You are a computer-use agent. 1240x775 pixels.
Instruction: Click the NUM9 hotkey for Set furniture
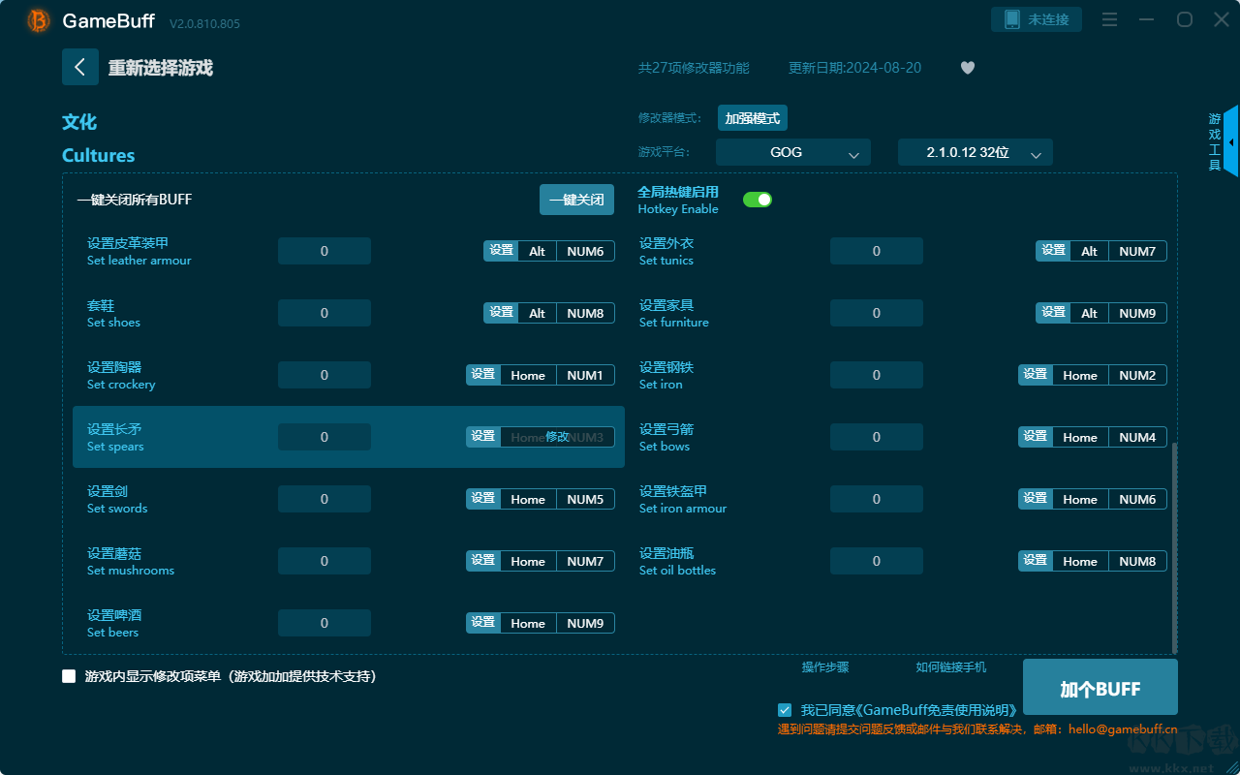[x=1137, y=313]
